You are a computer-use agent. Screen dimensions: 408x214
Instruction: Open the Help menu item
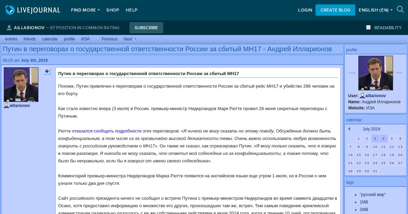coord(132,10)
